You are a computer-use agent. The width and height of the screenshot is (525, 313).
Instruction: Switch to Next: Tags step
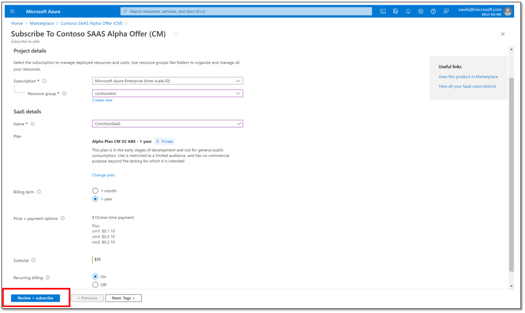[x=123, y=298]
